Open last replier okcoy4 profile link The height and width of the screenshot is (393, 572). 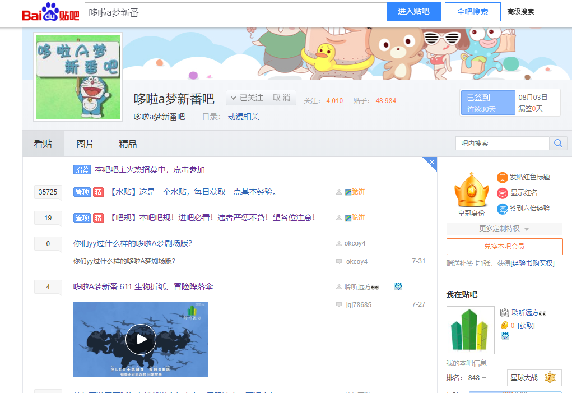click(x=357, y=262)
